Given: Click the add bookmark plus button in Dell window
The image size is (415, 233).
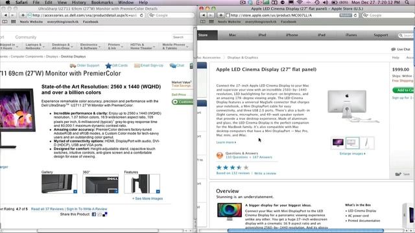Looking at the screenshot, I should click(x=23, y=16).
